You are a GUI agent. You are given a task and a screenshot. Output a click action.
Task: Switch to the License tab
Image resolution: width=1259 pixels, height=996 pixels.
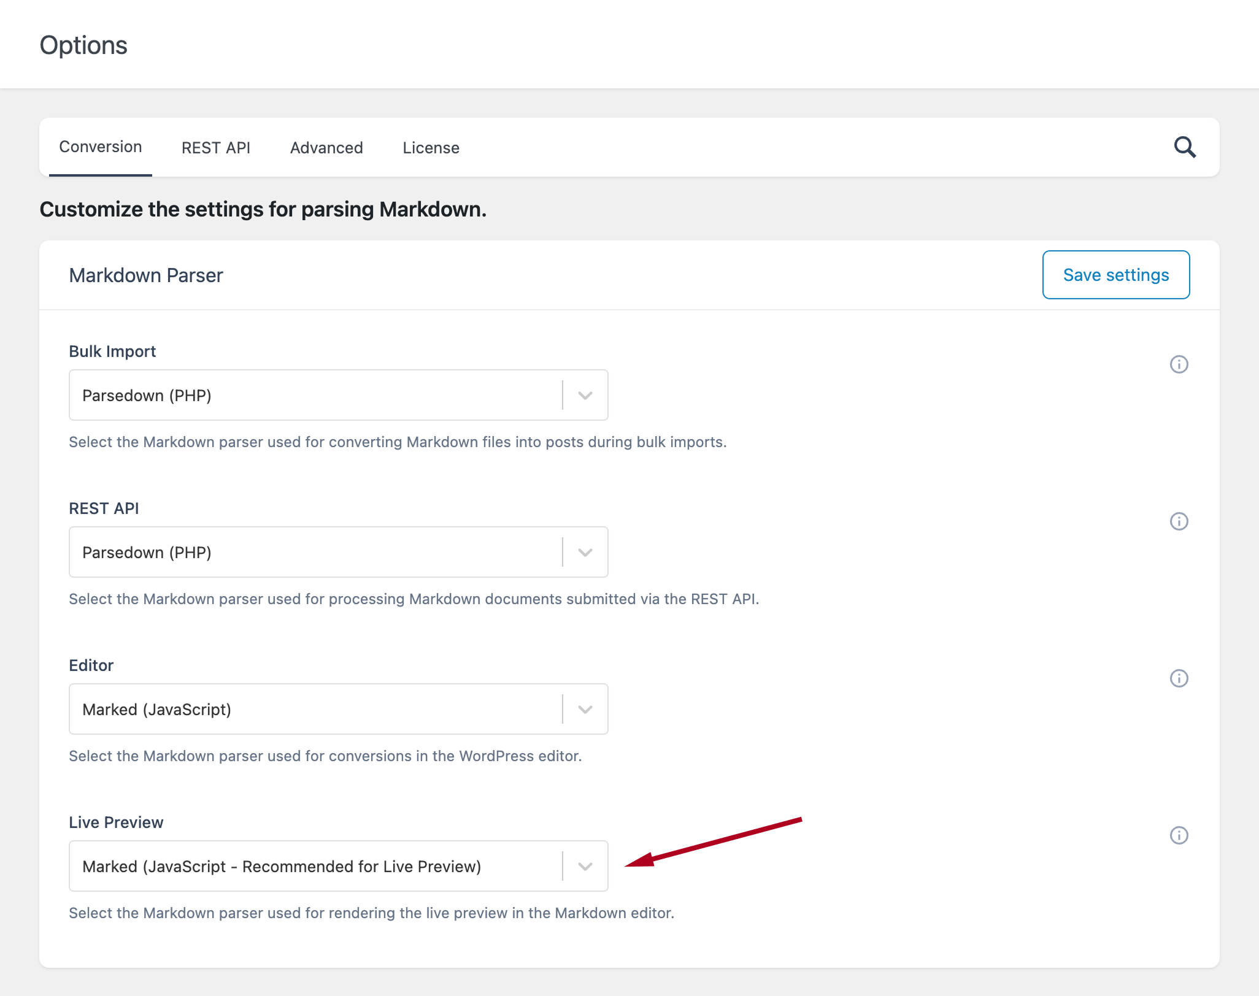coord(431,147)
